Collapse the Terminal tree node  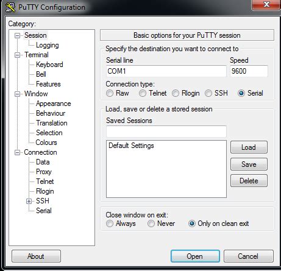point(17,55)
